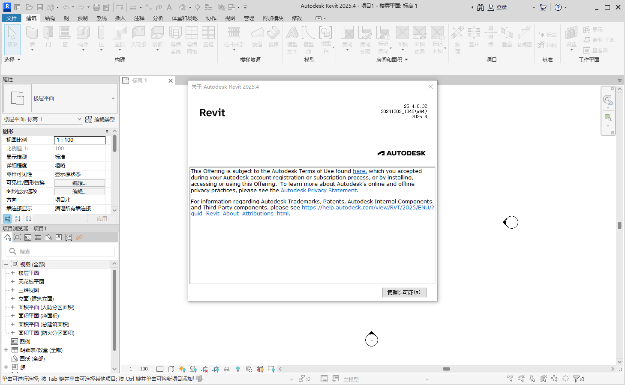Click the Set work plane (设置) icon
625x385 pixels.
pyautogui.click(x=571, y=33)
